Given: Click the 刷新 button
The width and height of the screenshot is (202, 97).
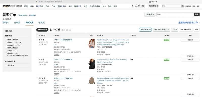Looking at the screenshot, I should pos(197,30).
